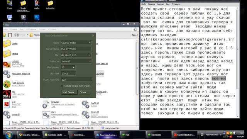Viewport: 247px width, 139px height.
Task: Expand the Network dropdown showing Internet
Action: [x=90, y=61]
